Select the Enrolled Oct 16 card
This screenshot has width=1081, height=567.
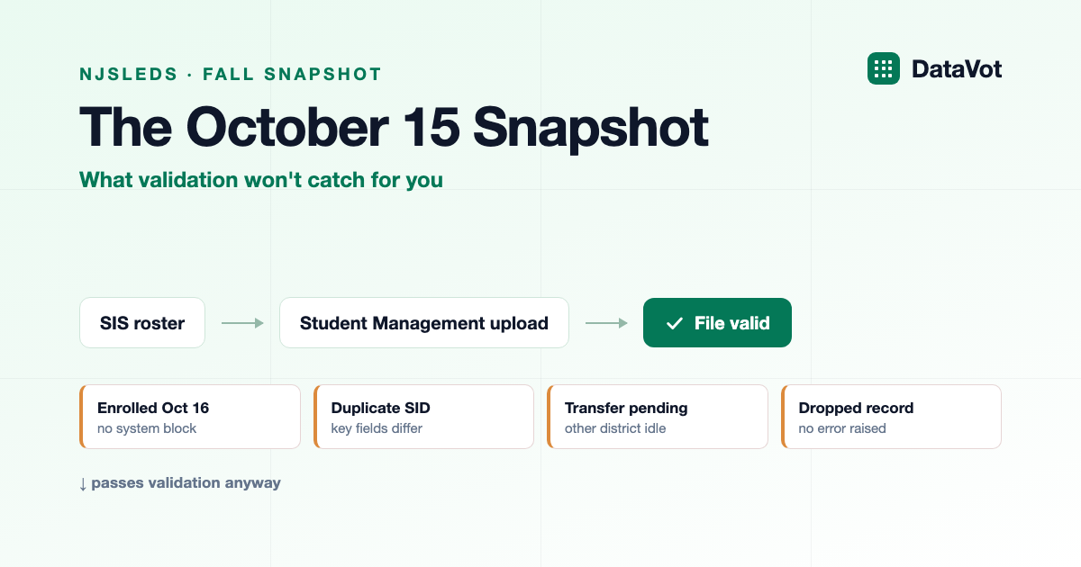click(190, 417)
